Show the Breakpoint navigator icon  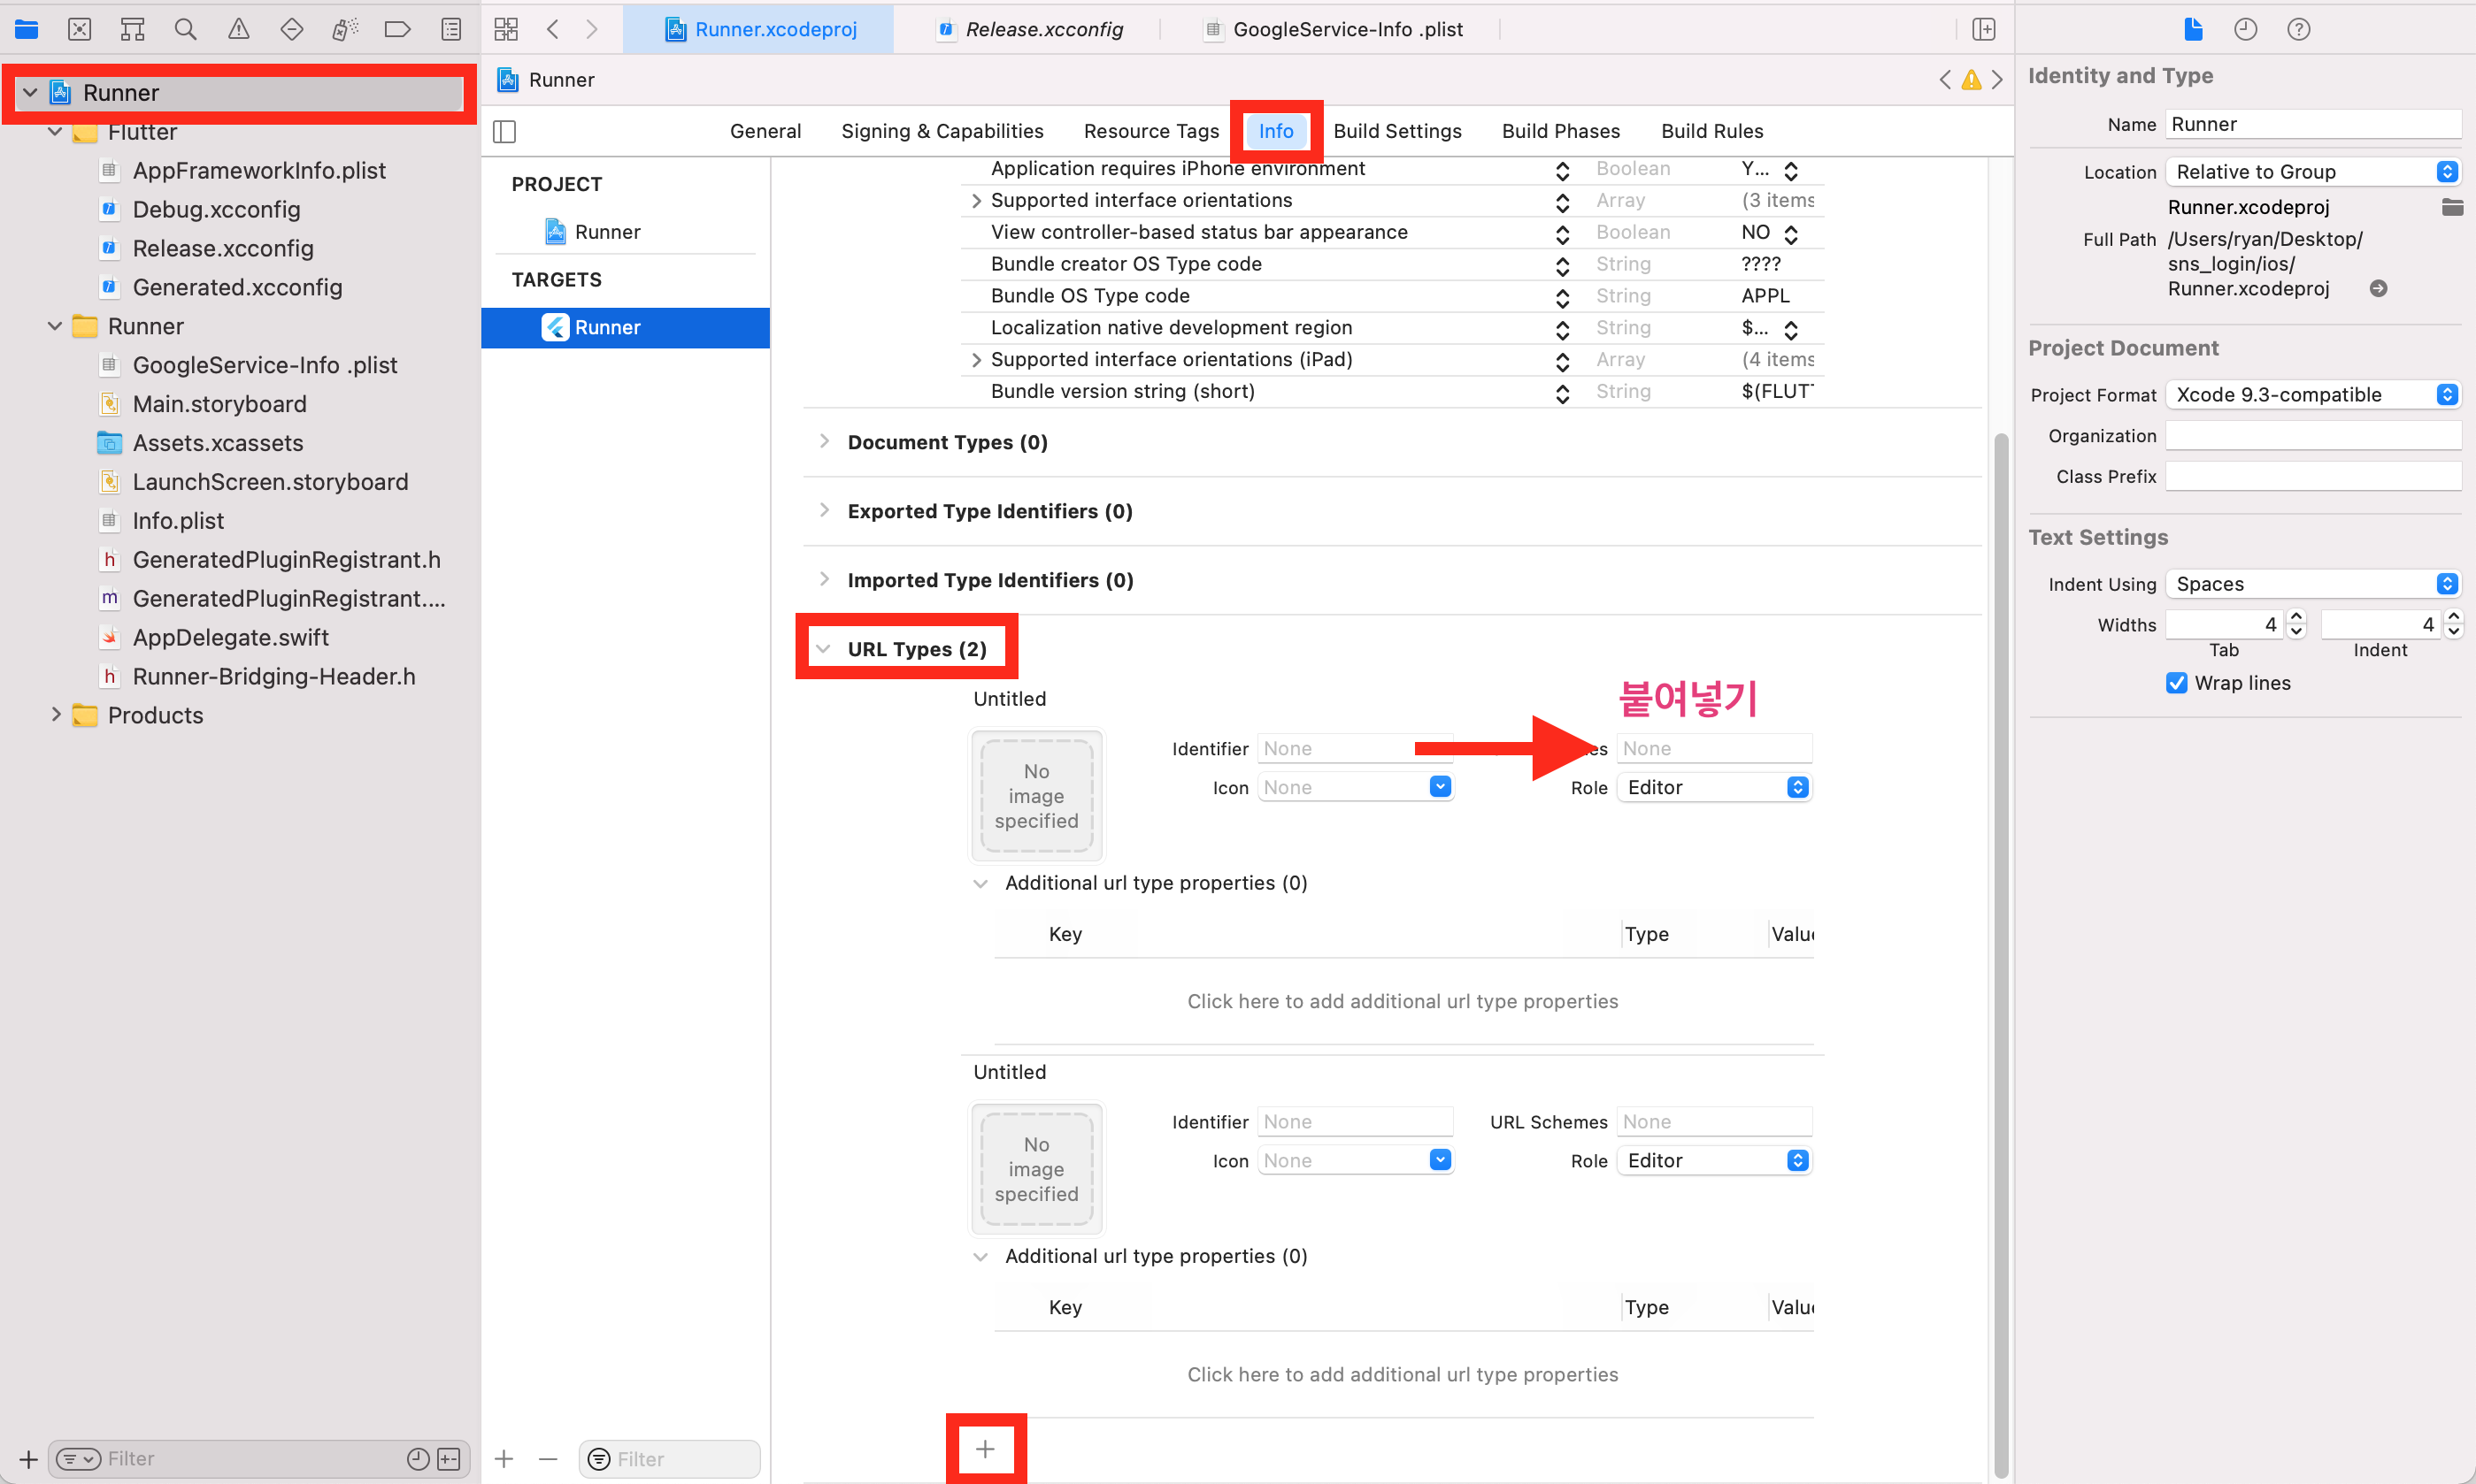click(x=397, y=29)
